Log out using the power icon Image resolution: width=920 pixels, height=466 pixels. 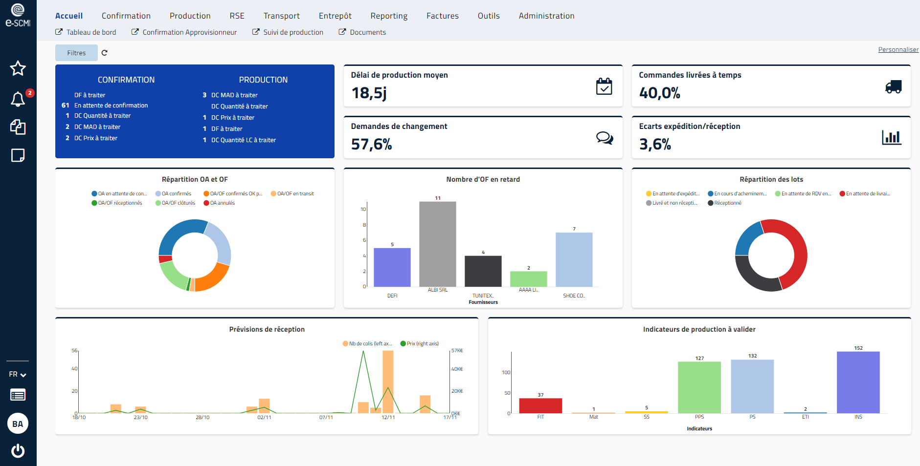(18, 451)
